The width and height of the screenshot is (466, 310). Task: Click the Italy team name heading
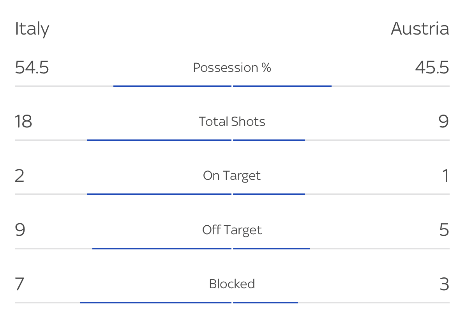click(x=32, y=29)
